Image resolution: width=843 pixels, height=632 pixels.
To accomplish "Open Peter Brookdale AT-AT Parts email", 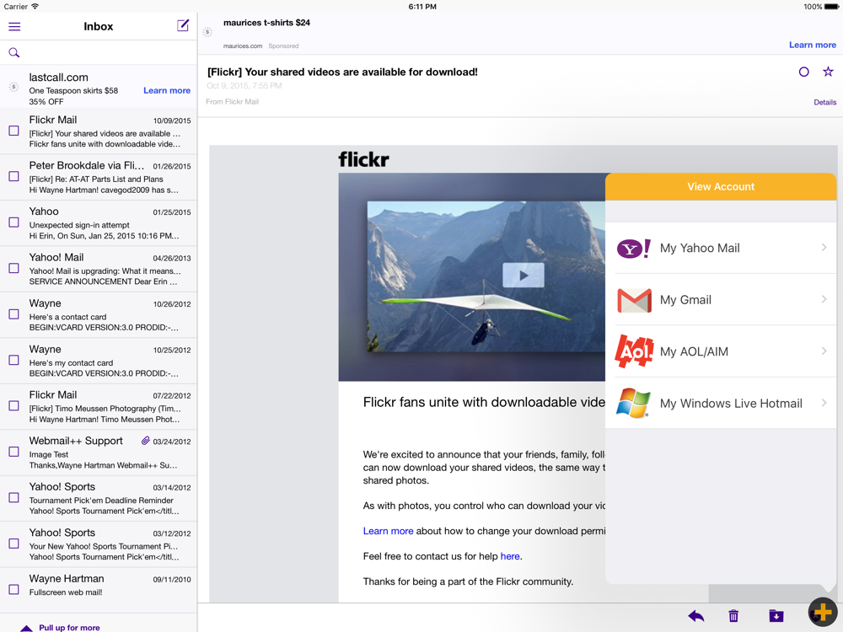I will click(x=99, y=177).
